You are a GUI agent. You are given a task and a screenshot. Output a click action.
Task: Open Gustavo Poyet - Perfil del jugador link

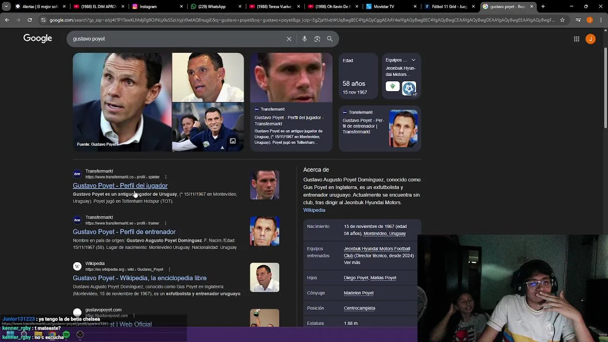pyautogui.click(x=120, y=186)
